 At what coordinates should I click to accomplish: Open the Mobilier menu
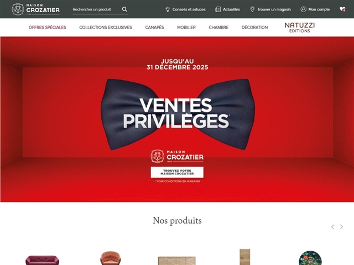pyautogui.click(x=186, y=27)
